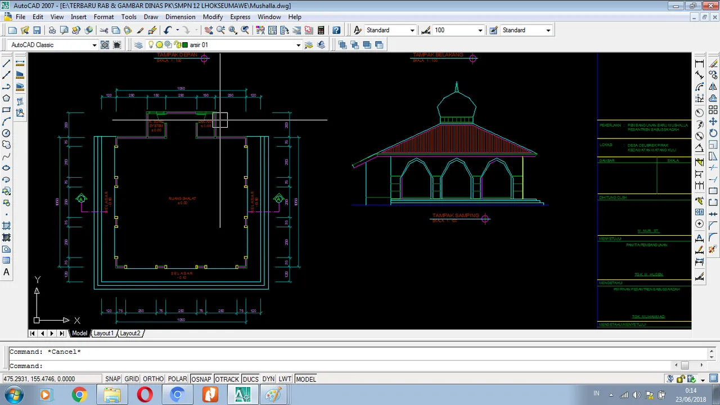Go to first layout tab arrow

click(x=33, y=334)
